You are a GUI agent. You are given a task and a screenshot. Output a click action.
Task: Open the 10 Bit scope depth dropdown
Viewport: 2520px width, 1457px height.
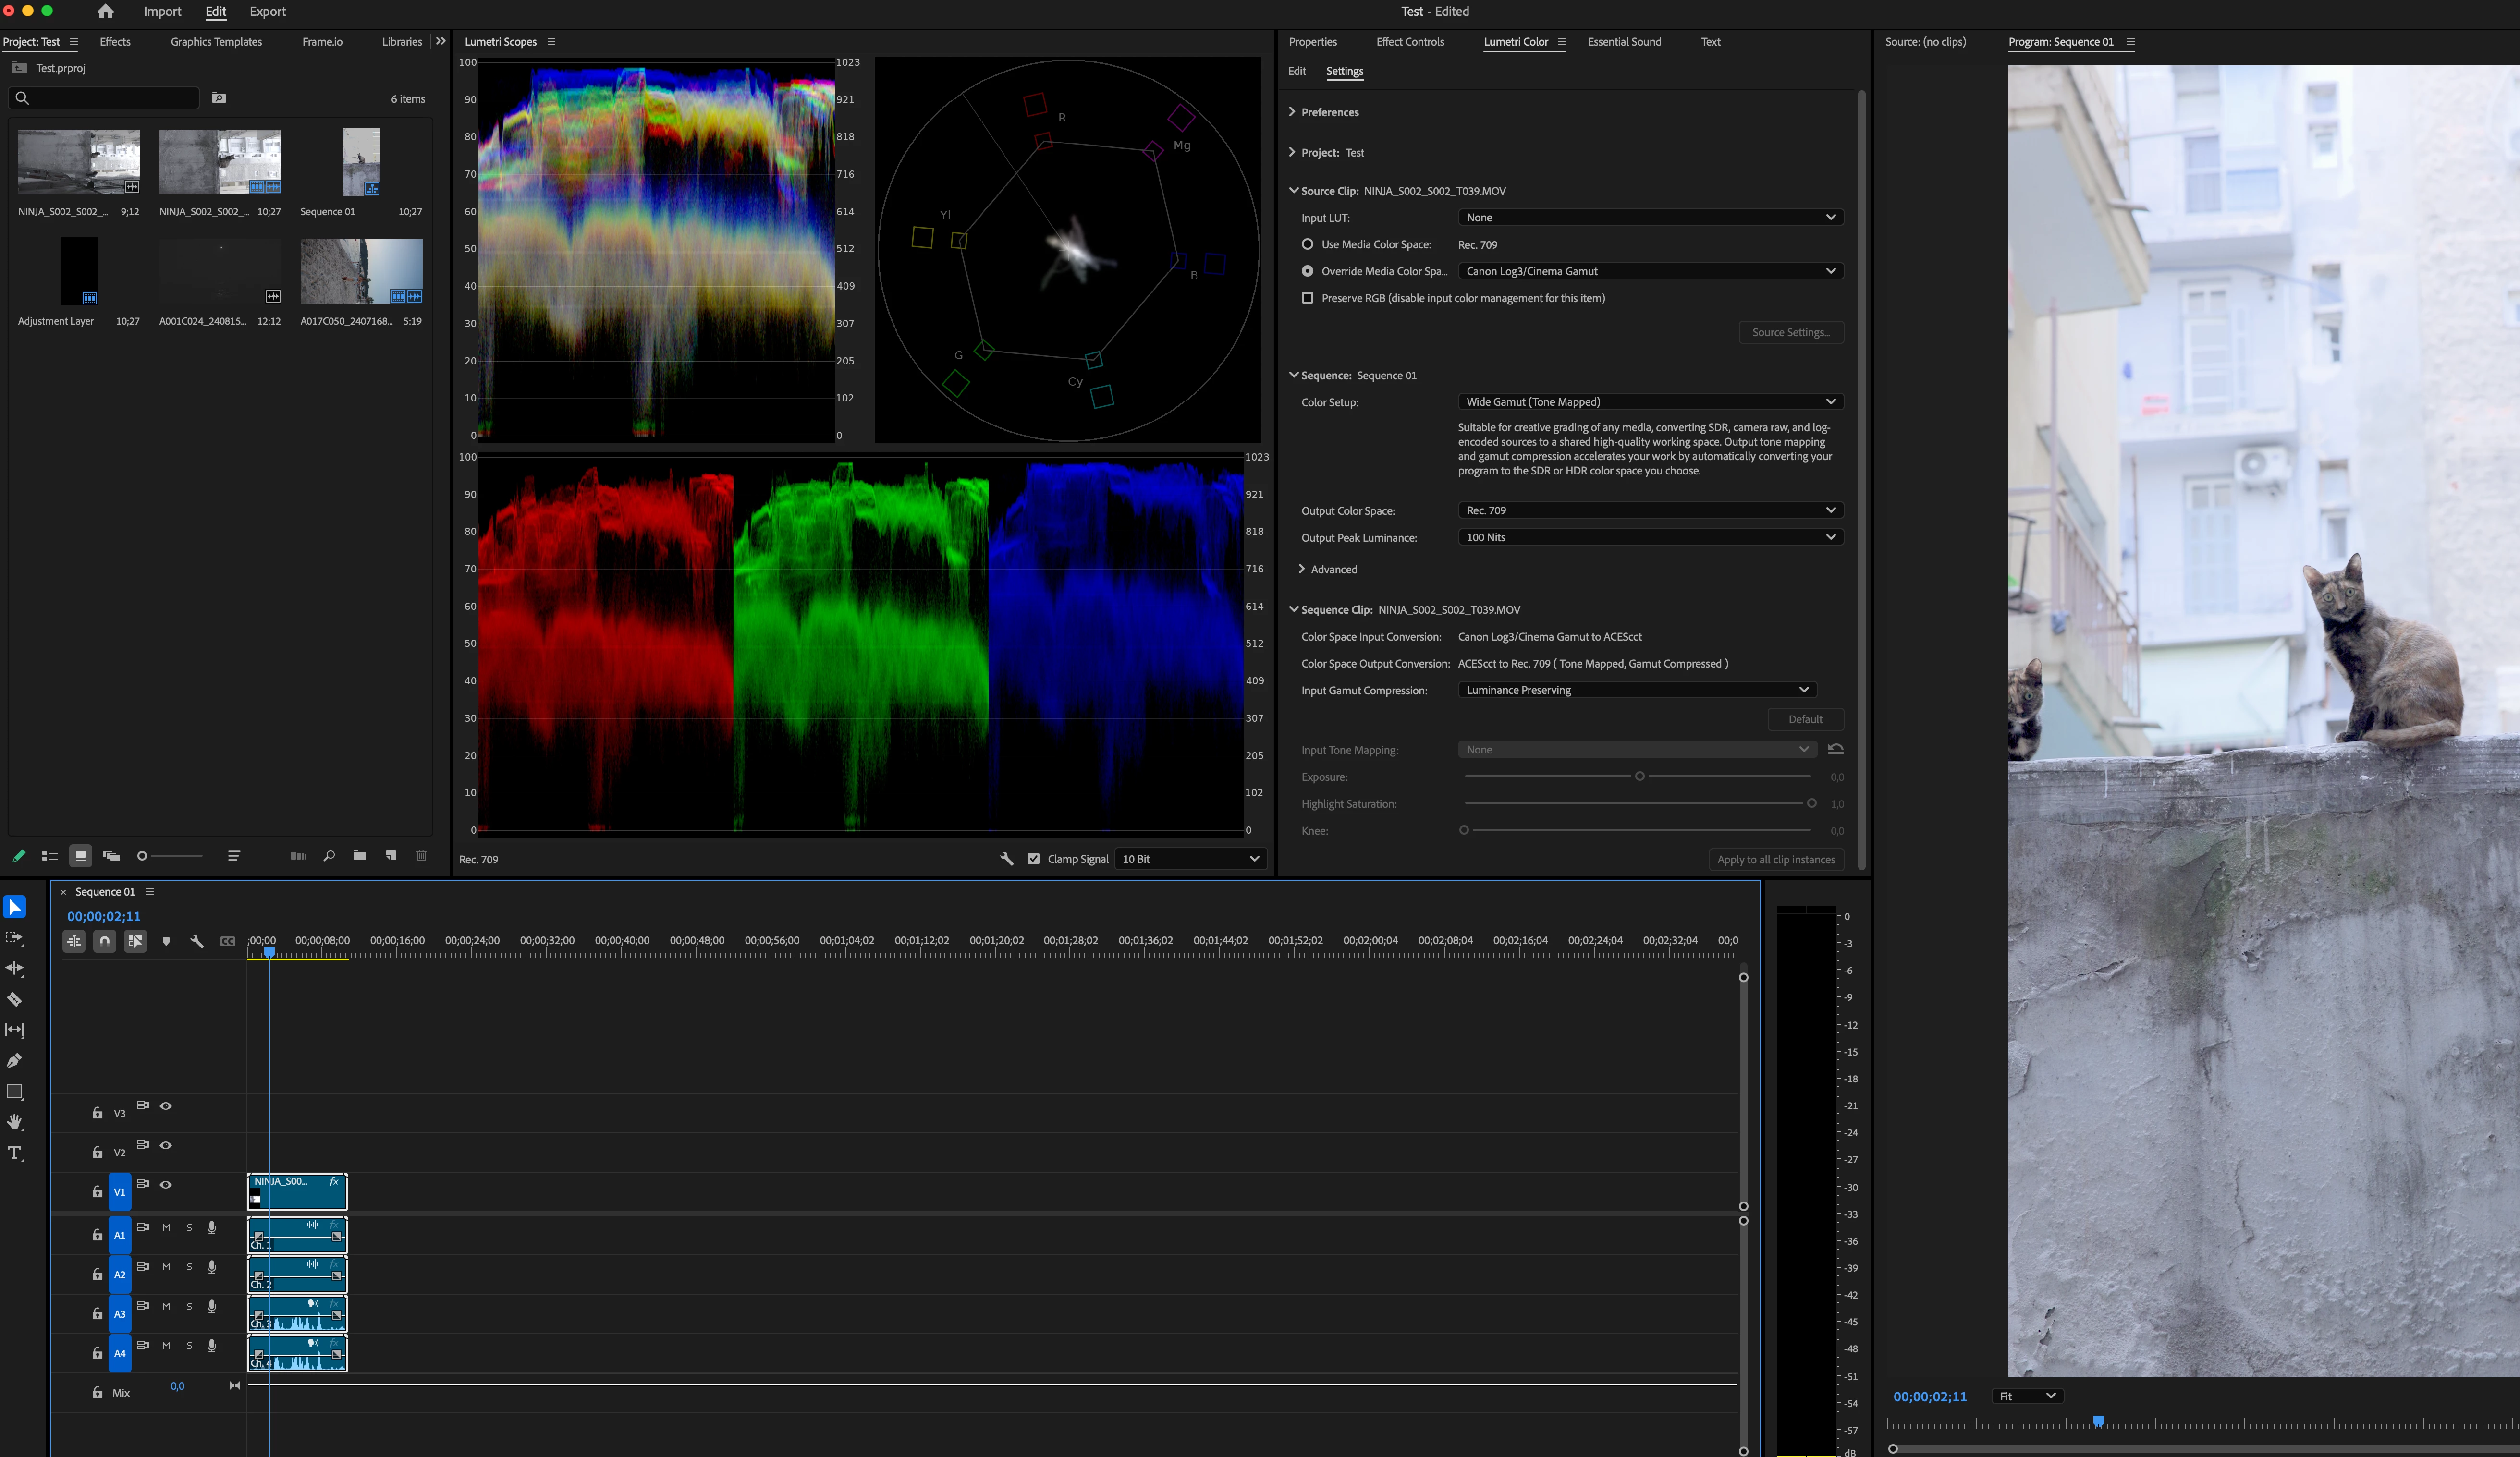coord(1190,859)
